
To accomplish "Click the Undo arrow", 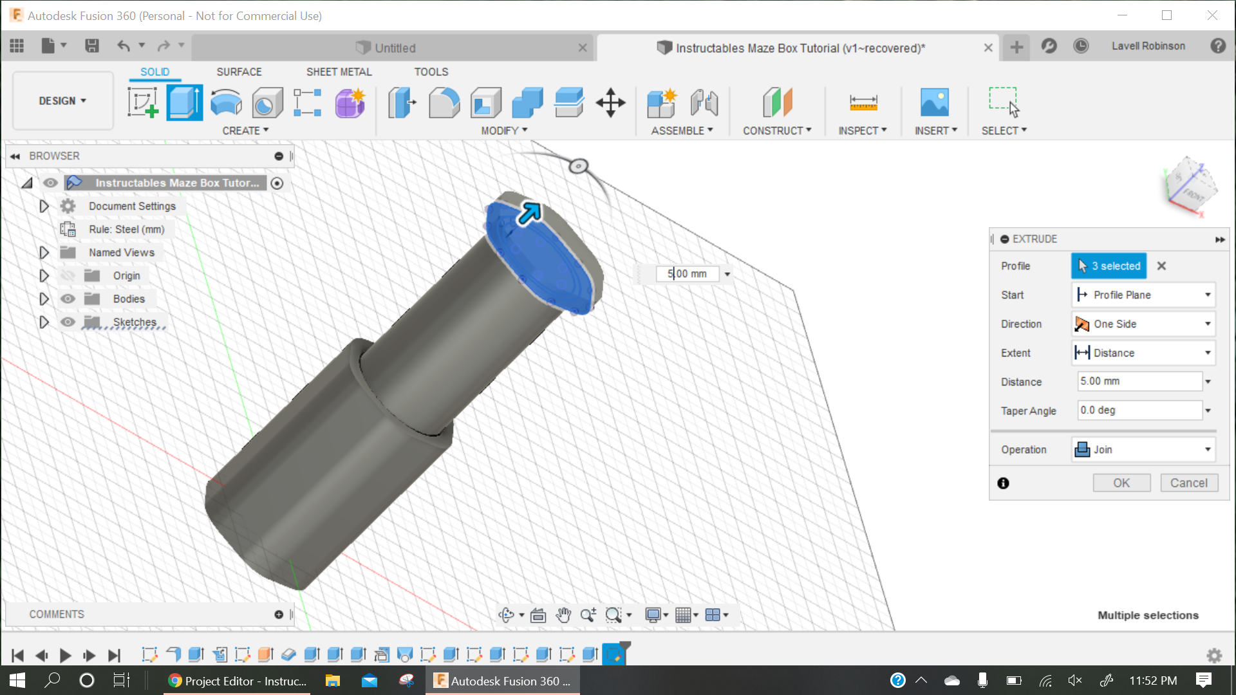I will 124,46.
